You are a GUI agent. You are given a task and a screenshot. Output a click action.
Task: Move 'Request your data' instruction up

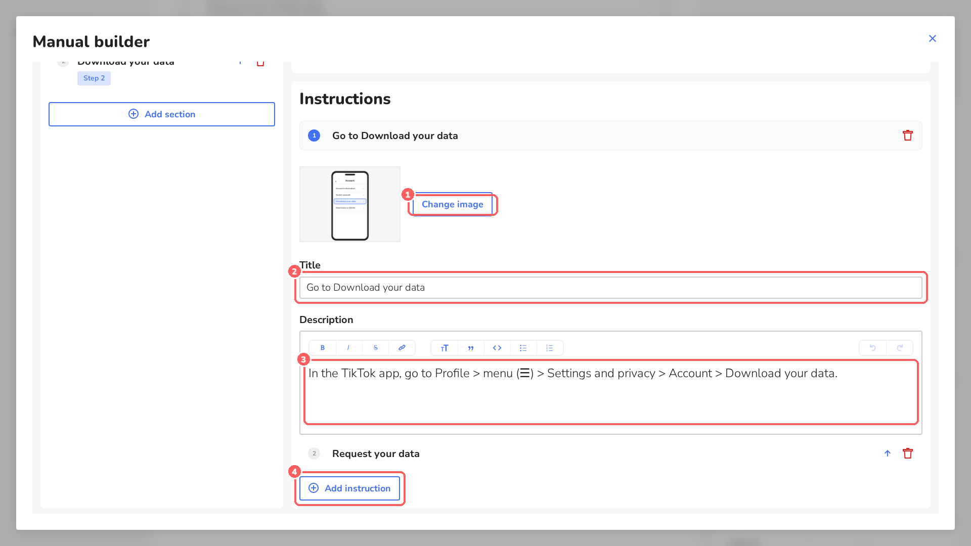coord(888,453)
